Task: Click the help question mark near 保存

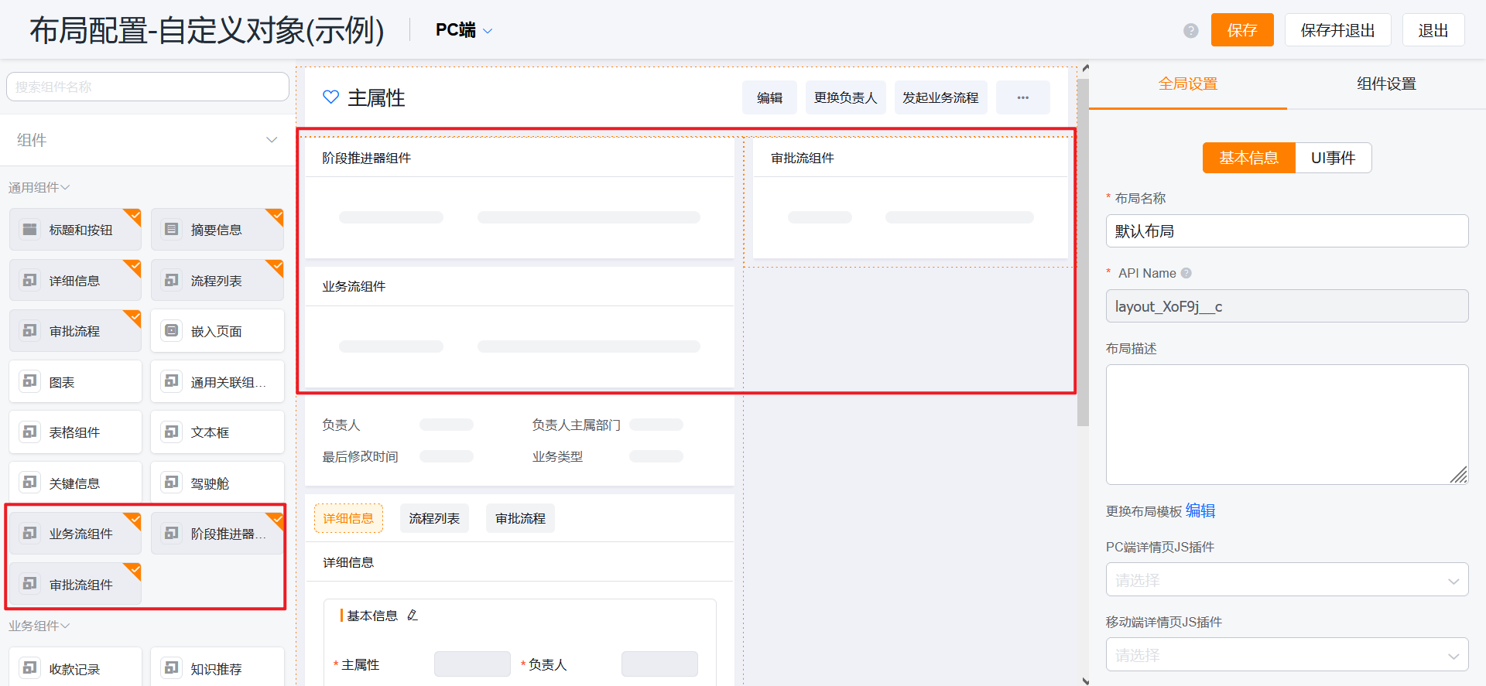Action: (x=1191, y=30)
